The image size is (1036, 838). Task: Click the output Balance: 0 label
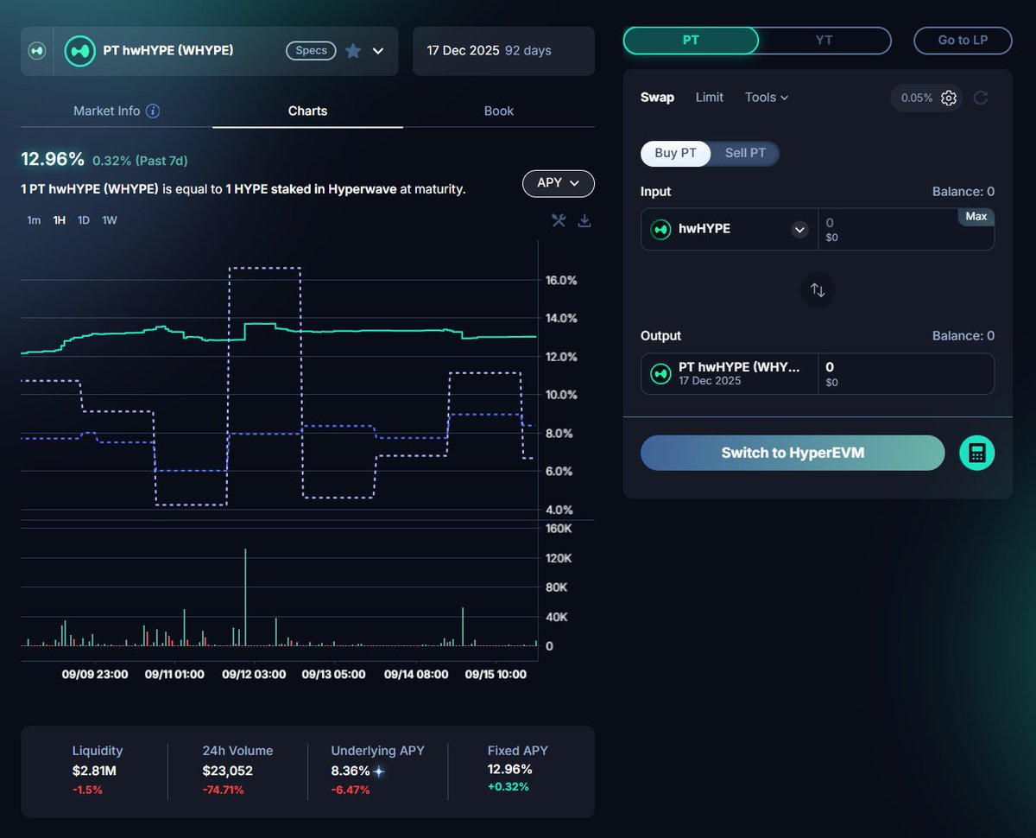click(x=963, y=336)
